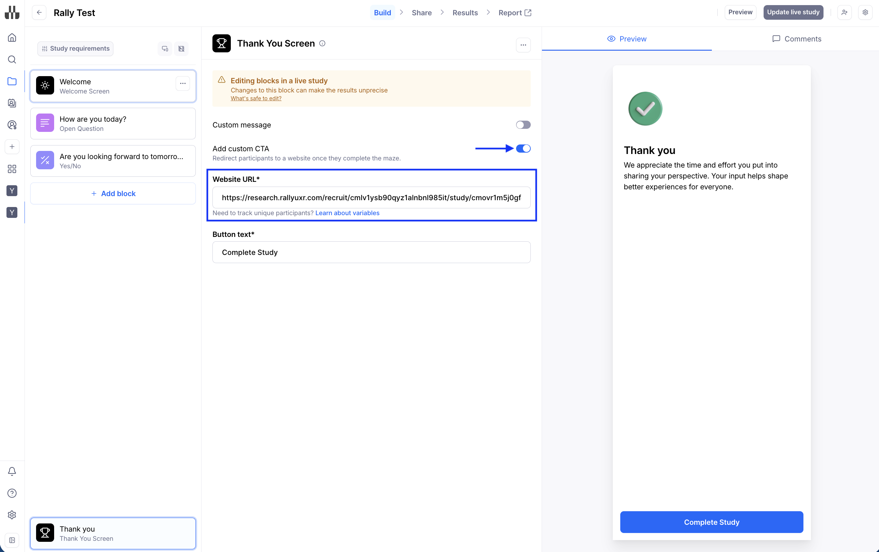The width and height of the screenshot is (879, 552).
Task: Click into the Website URL field
Action: 371,197
